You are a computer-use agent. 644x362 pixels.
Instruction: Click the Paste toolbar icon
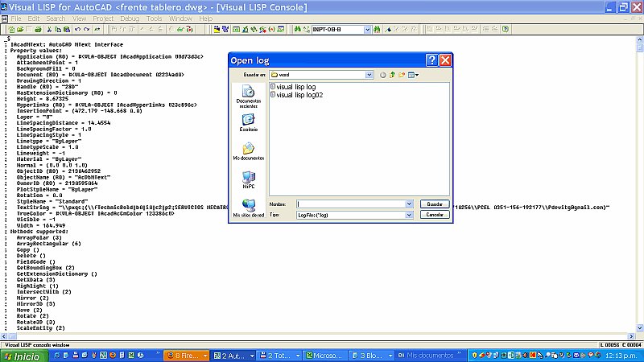click(x=67, y=29)
